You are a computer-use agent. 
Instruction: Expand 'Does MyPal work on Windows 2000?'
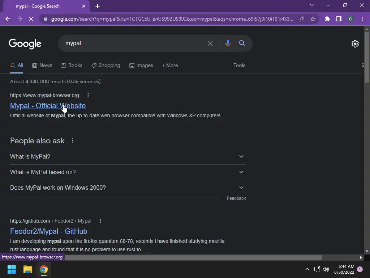click(128, 188)
